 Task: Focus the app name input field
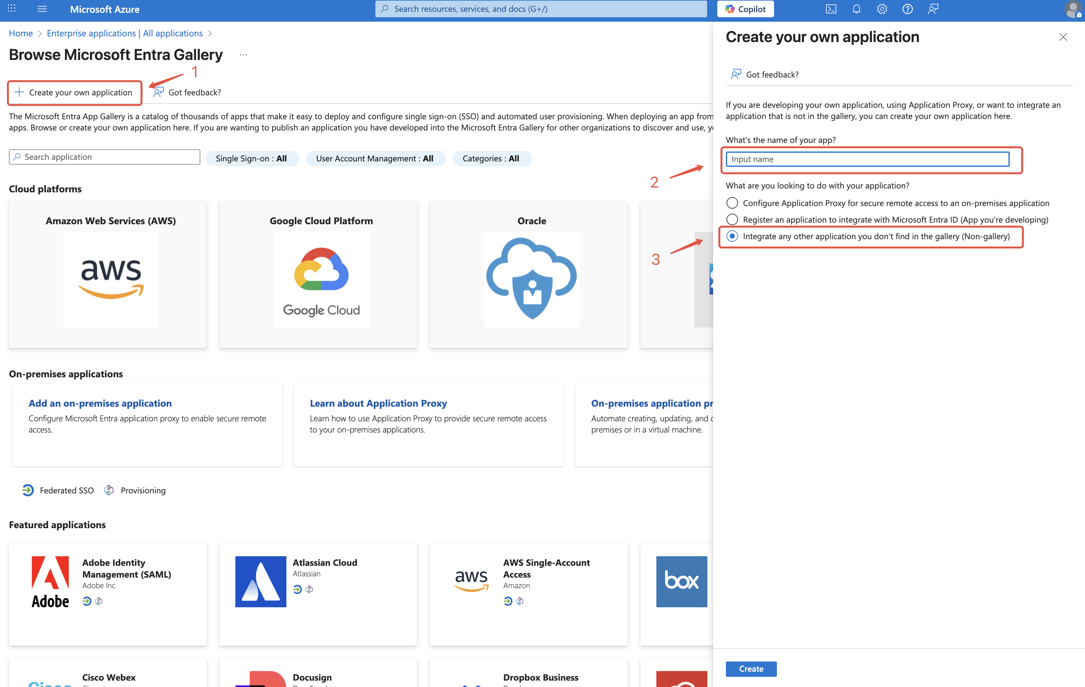point(867,159)
